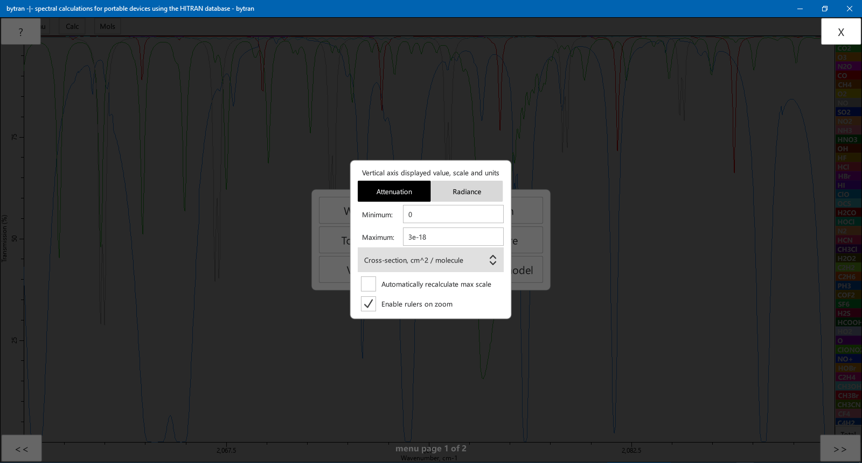862x463 pixels.
Task: Click the Maximum value input field
Action: (453, 237)
